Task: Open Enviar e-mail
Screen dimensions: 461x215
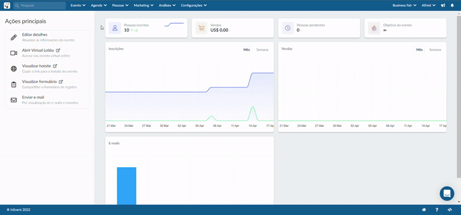Action: click(x=33, y=97)
